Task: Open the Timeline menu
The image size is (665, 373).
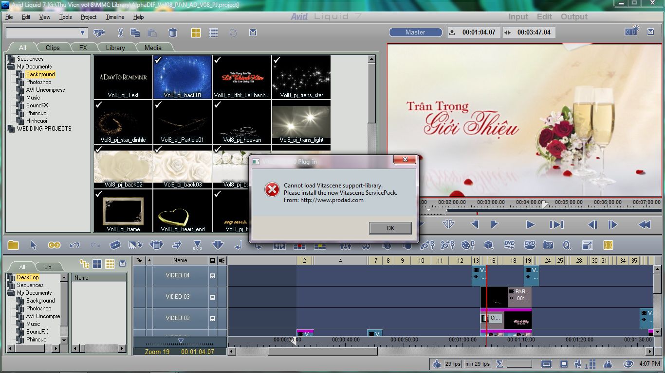Action: (x=115, y=17)
